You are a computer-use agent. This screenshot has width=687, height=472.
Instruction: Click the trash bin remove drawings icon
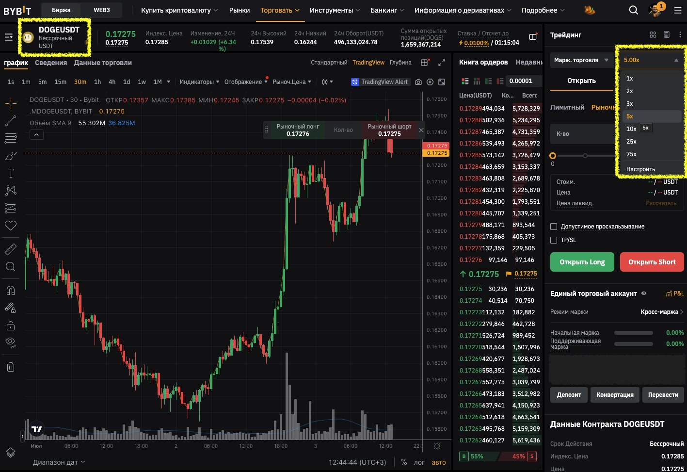pos(11,367)
